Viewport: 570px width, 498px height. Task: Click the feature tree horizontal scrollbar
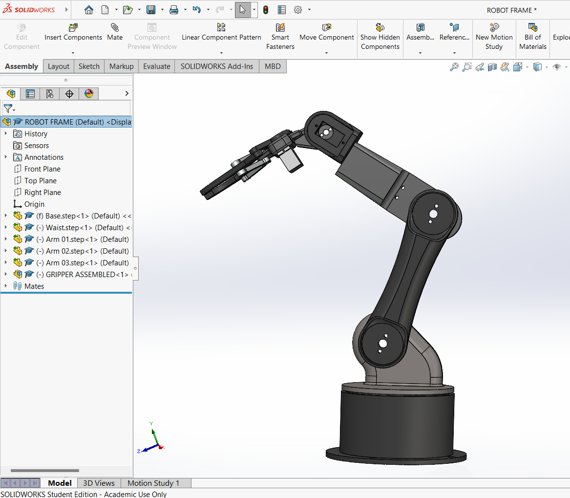click(x=45, y=471)
